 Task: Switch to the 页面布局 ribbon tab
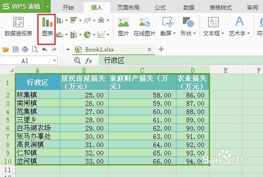pos(129,7)
